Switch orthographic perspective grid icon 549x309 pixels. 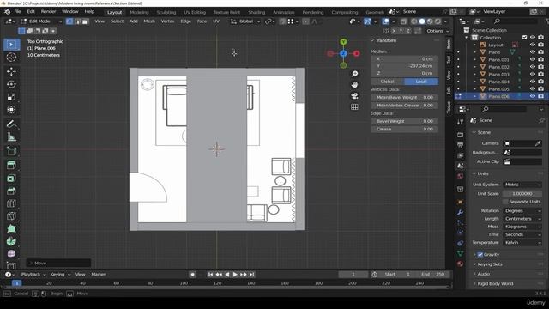(x=354, y=106)
